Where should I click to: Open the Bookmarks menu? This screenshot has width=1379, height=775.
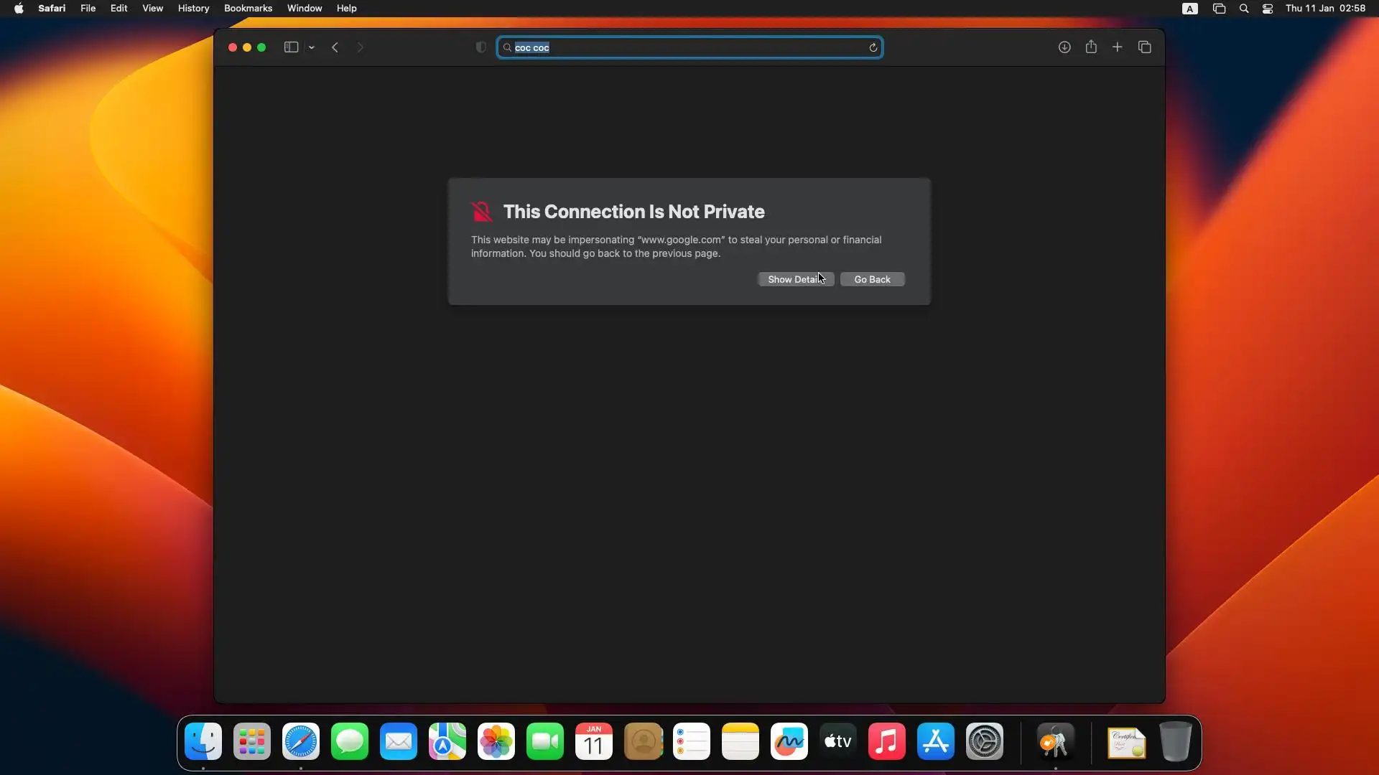pyautogui.click(x=248, y=9)
